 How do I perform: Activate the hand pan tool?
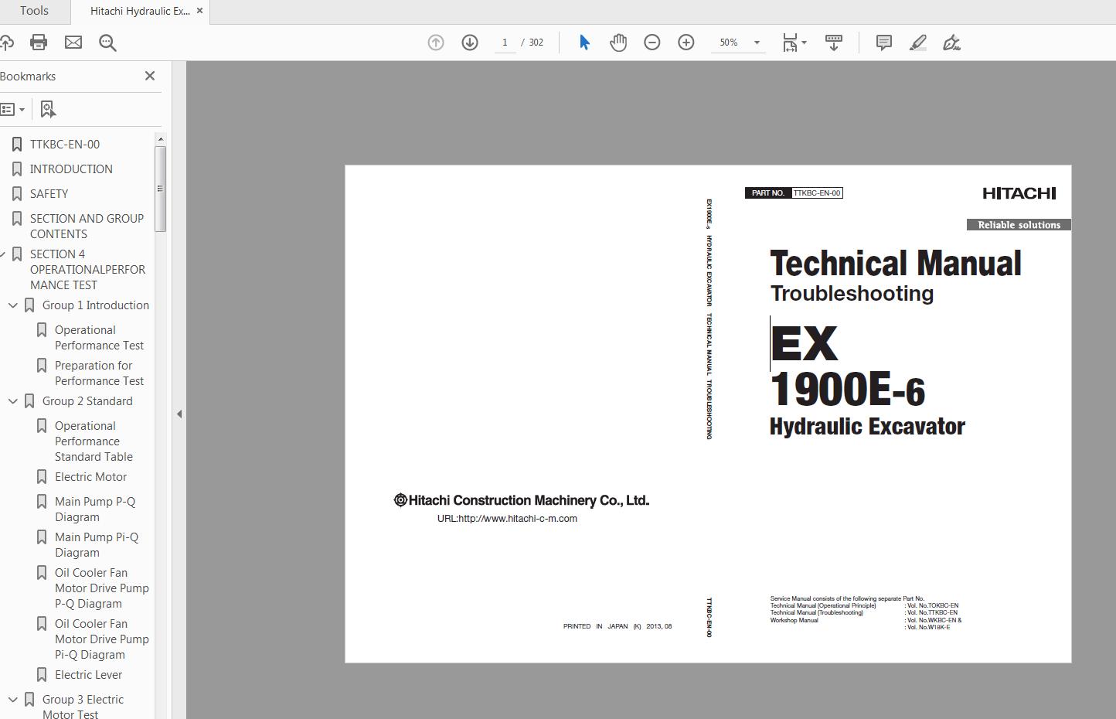click(618, 43)
